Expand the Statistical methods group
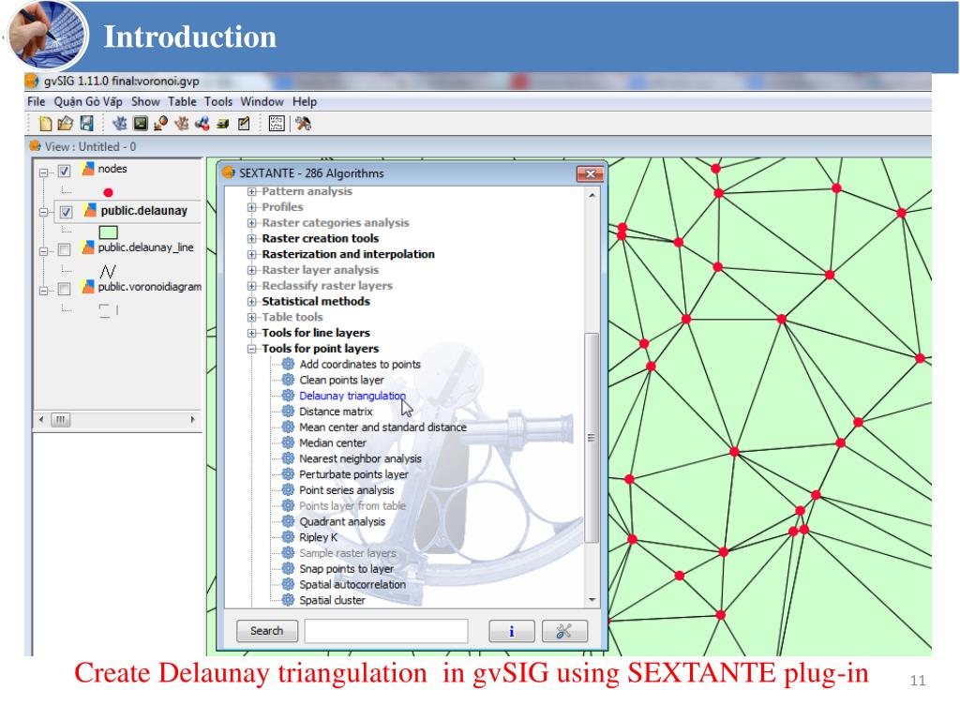The image size is (960, 720). point(251,301)
